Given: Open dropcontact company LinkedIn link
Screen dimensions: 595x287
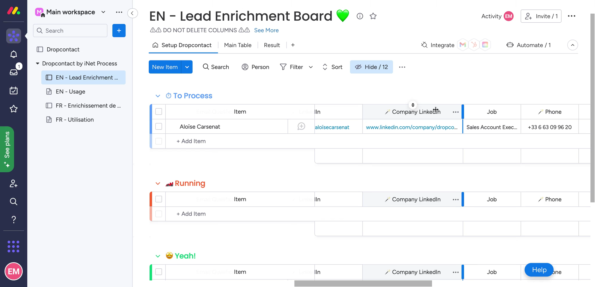Looking at the screenshot, I should (412, 127).
